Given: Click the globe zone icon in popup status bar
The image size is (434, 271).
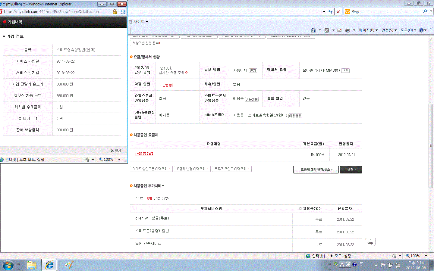Looking at the screenshot, I should 2,160.
